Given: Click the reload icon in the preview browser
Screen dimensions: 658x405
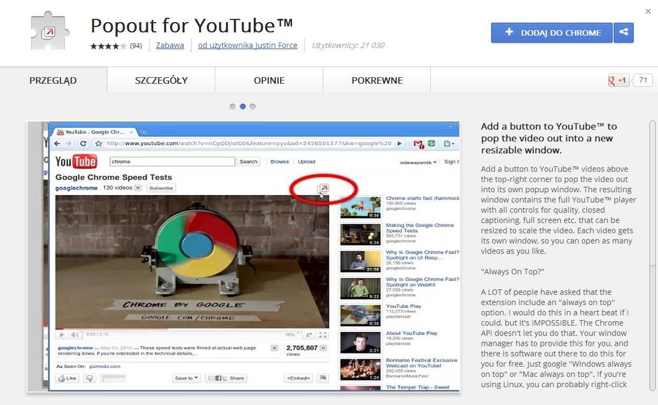Looking at the screenshot, I should pos(83,144).
